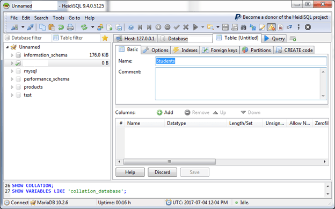Screen dimensions: 335x209
Task: Click the reformat SQL pencil icon
Action: click(262, 27)
